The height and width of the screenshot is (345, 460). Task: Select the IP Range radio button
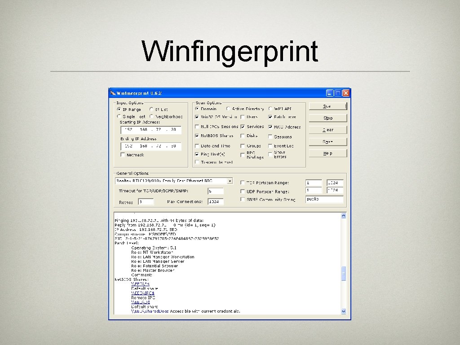(x=119, y=109)
